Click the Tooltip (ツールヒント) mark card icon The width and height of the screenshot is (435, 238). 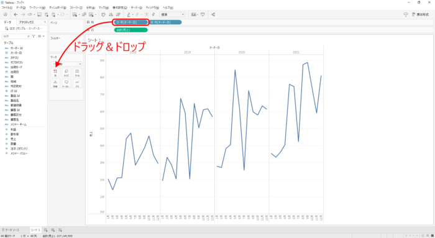coord(66,83)
